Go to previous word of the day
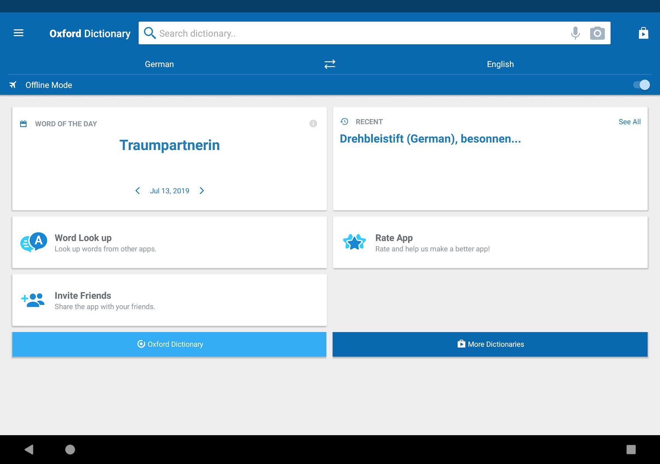Screen dimensions: 660x464 138,191
